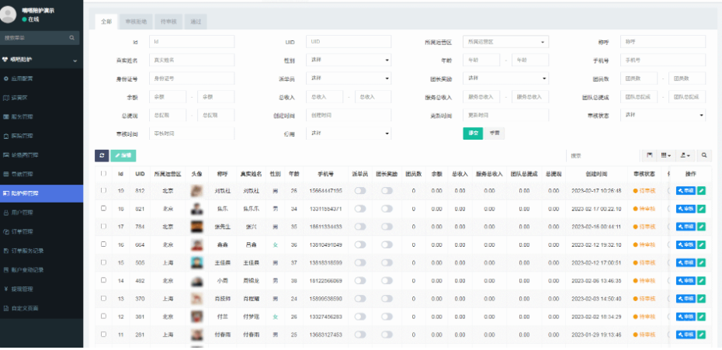Switch to the 全部 tab
Screen dimensions: 722x350
pyautogui.click(x=106, y=22)
